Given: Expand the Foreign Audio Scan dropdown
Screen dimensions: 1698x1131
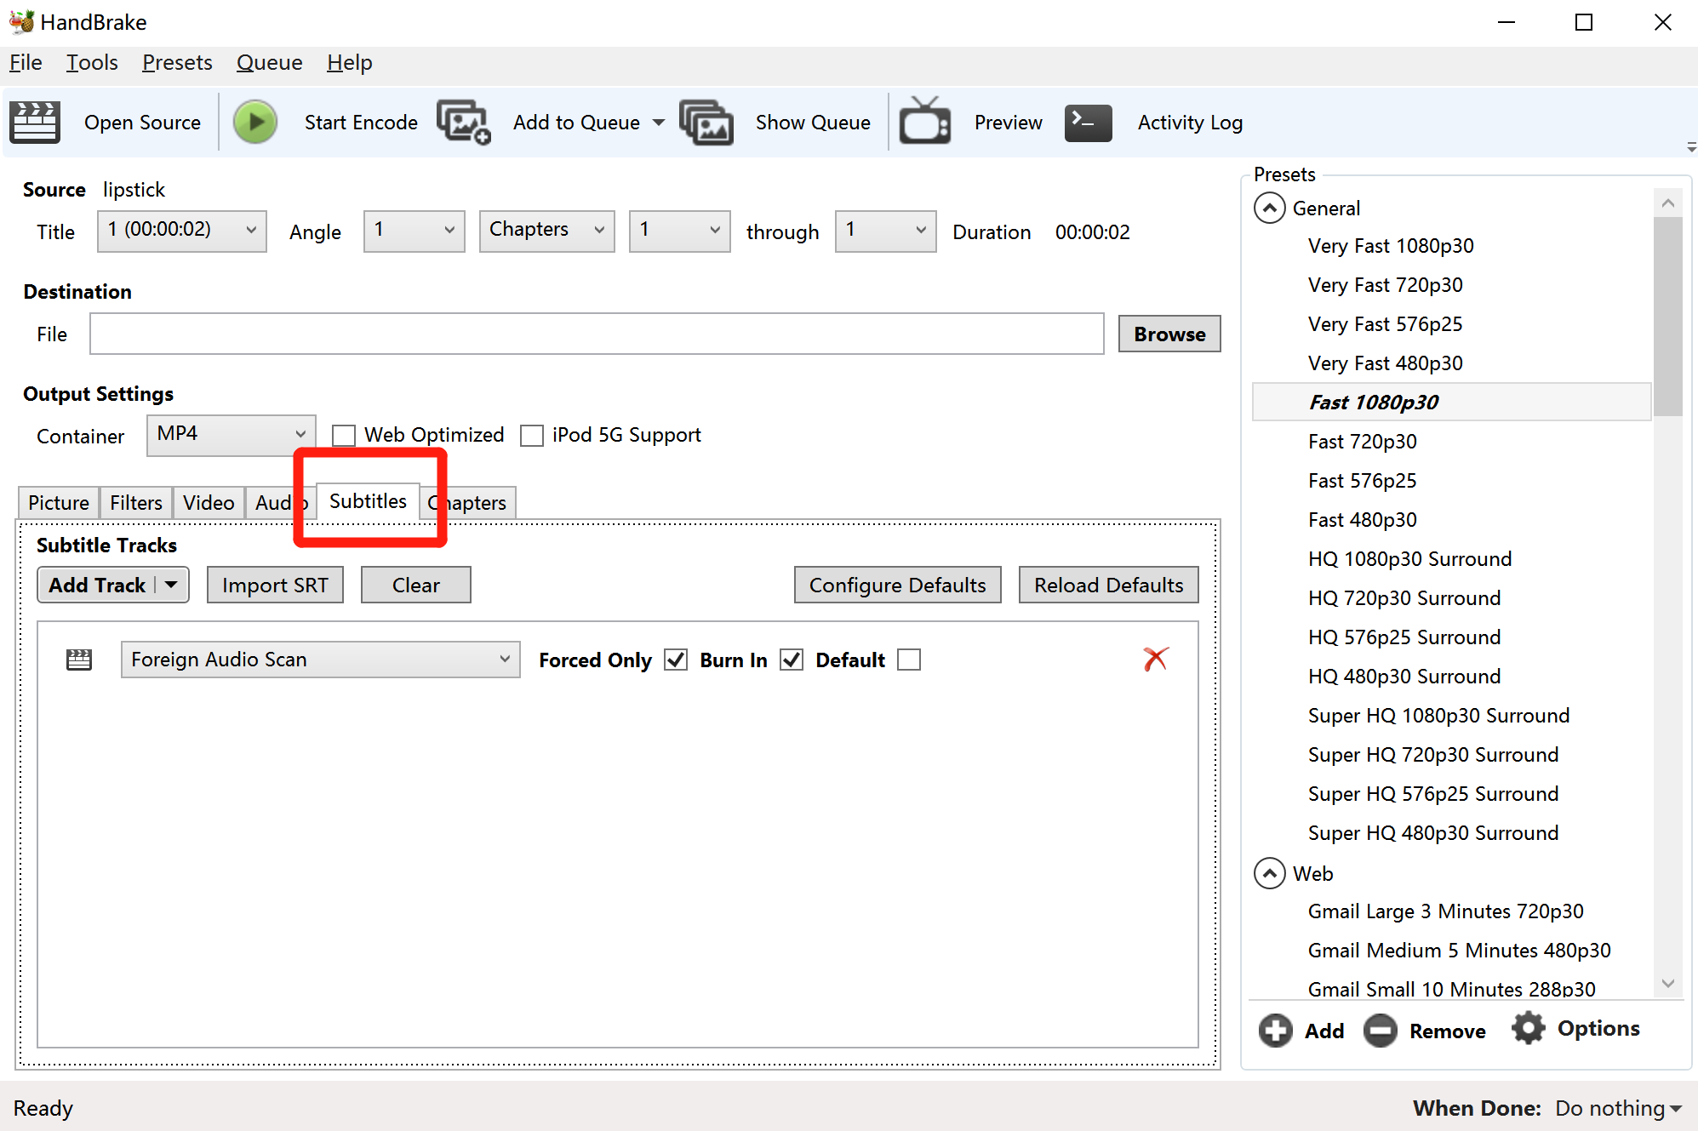Looking at the screenshot, I should (x=320, y=660).
